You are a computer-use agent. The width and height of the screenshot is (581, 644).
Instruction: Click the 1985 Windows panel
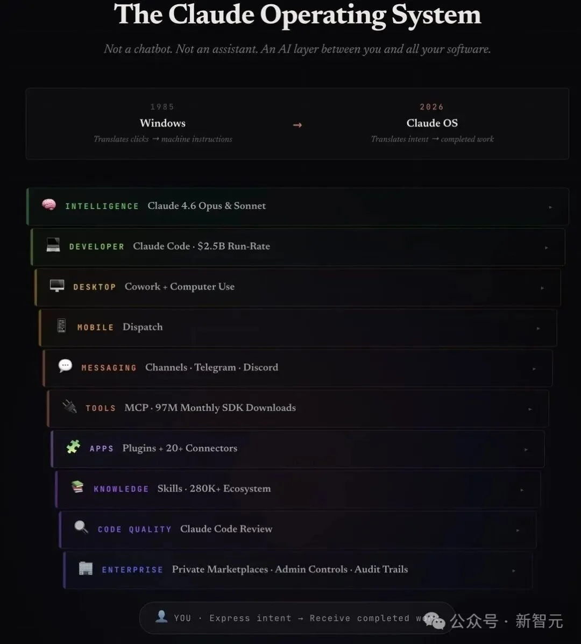(162, 124)
